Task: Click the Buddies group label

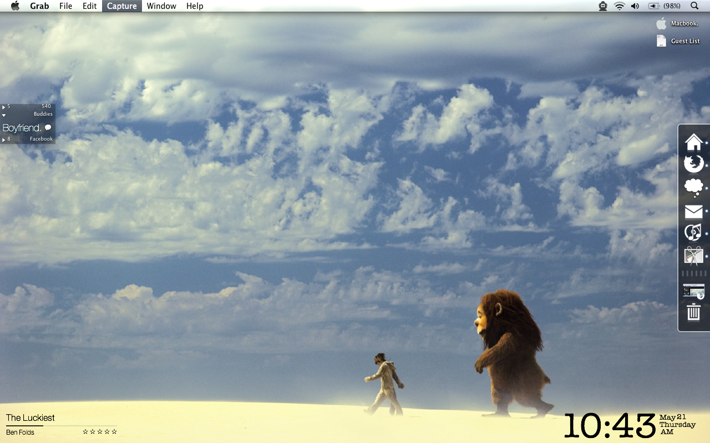Action: click(x=43, y=114)
